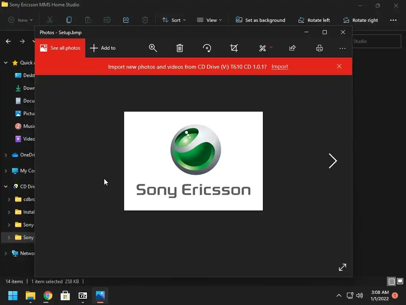Click the Rename icon in File Explorer toolbar

coord(107,20)
